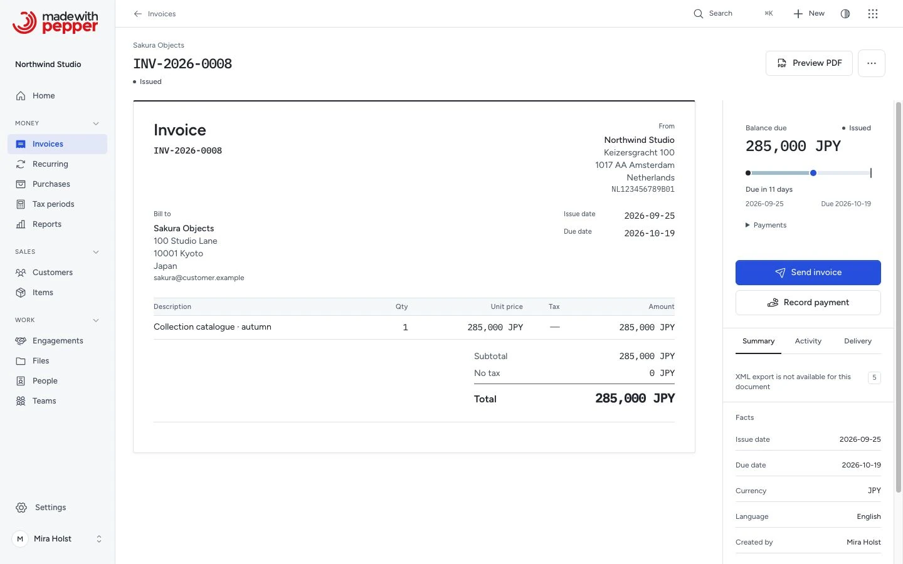Viewport: 903px width, 564px height.
Task: Open the Customers icon in sidebar
Action: pos(21,273)
